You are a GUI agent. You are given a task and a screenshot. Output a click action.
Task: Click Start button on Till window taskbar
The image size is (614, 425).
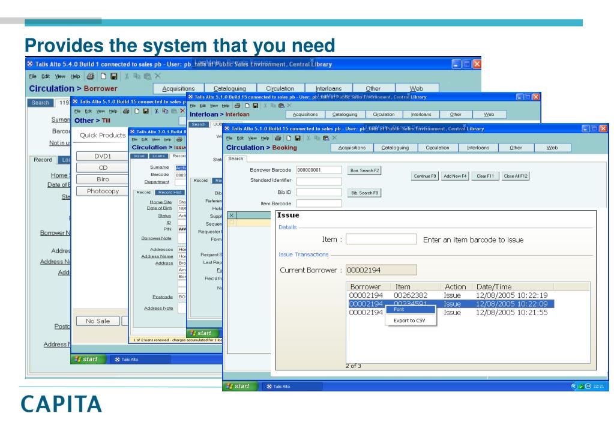point(87,359)
